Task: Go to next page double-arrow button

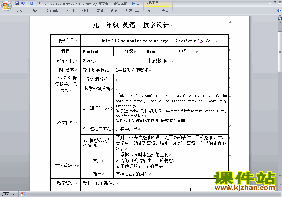Action: pyautogui.click(x=280, y=189)
